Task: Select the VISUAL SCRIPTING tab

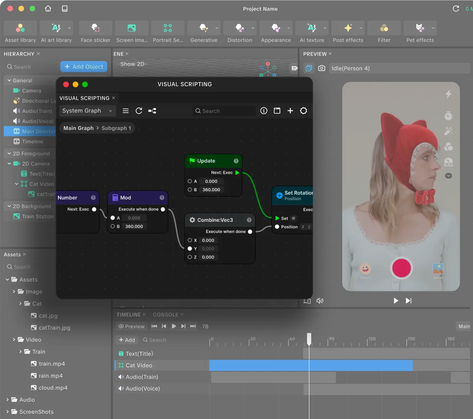Action: 85,98
